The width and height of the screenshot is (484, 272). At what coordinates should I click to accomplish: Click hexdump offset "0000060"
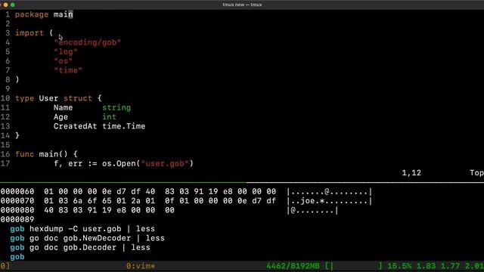coord(17,191)
